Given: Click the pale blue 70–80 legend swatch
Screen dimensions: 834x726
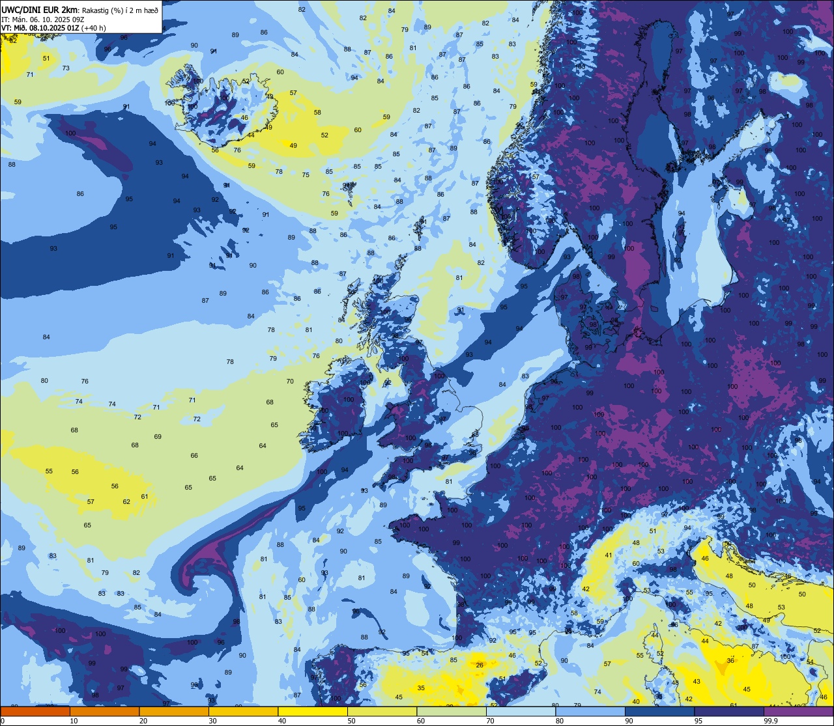Looking at the screenshot, I should click(521, 711).
